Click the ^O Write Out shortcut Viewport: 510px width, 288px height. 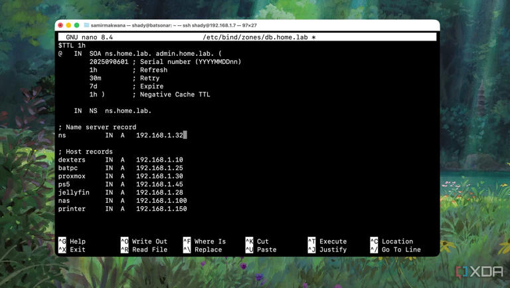[144, 241]
